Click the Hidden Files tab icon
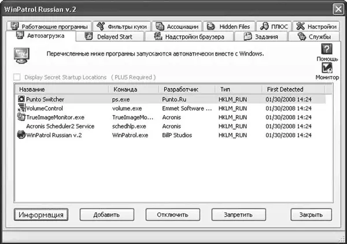 tap(211, 27)
